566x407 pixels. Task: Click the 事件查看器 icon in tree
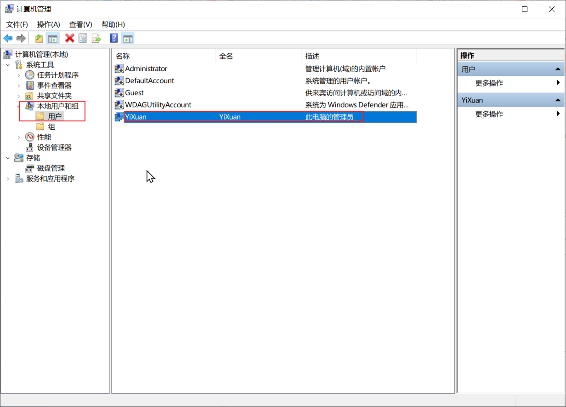pyautogui.click(x=29, y=86)
